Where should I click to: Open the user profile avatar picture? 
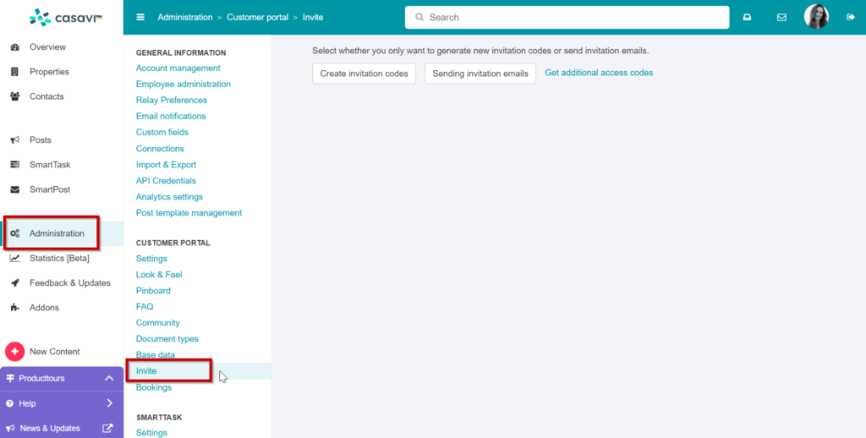[816, 17]
